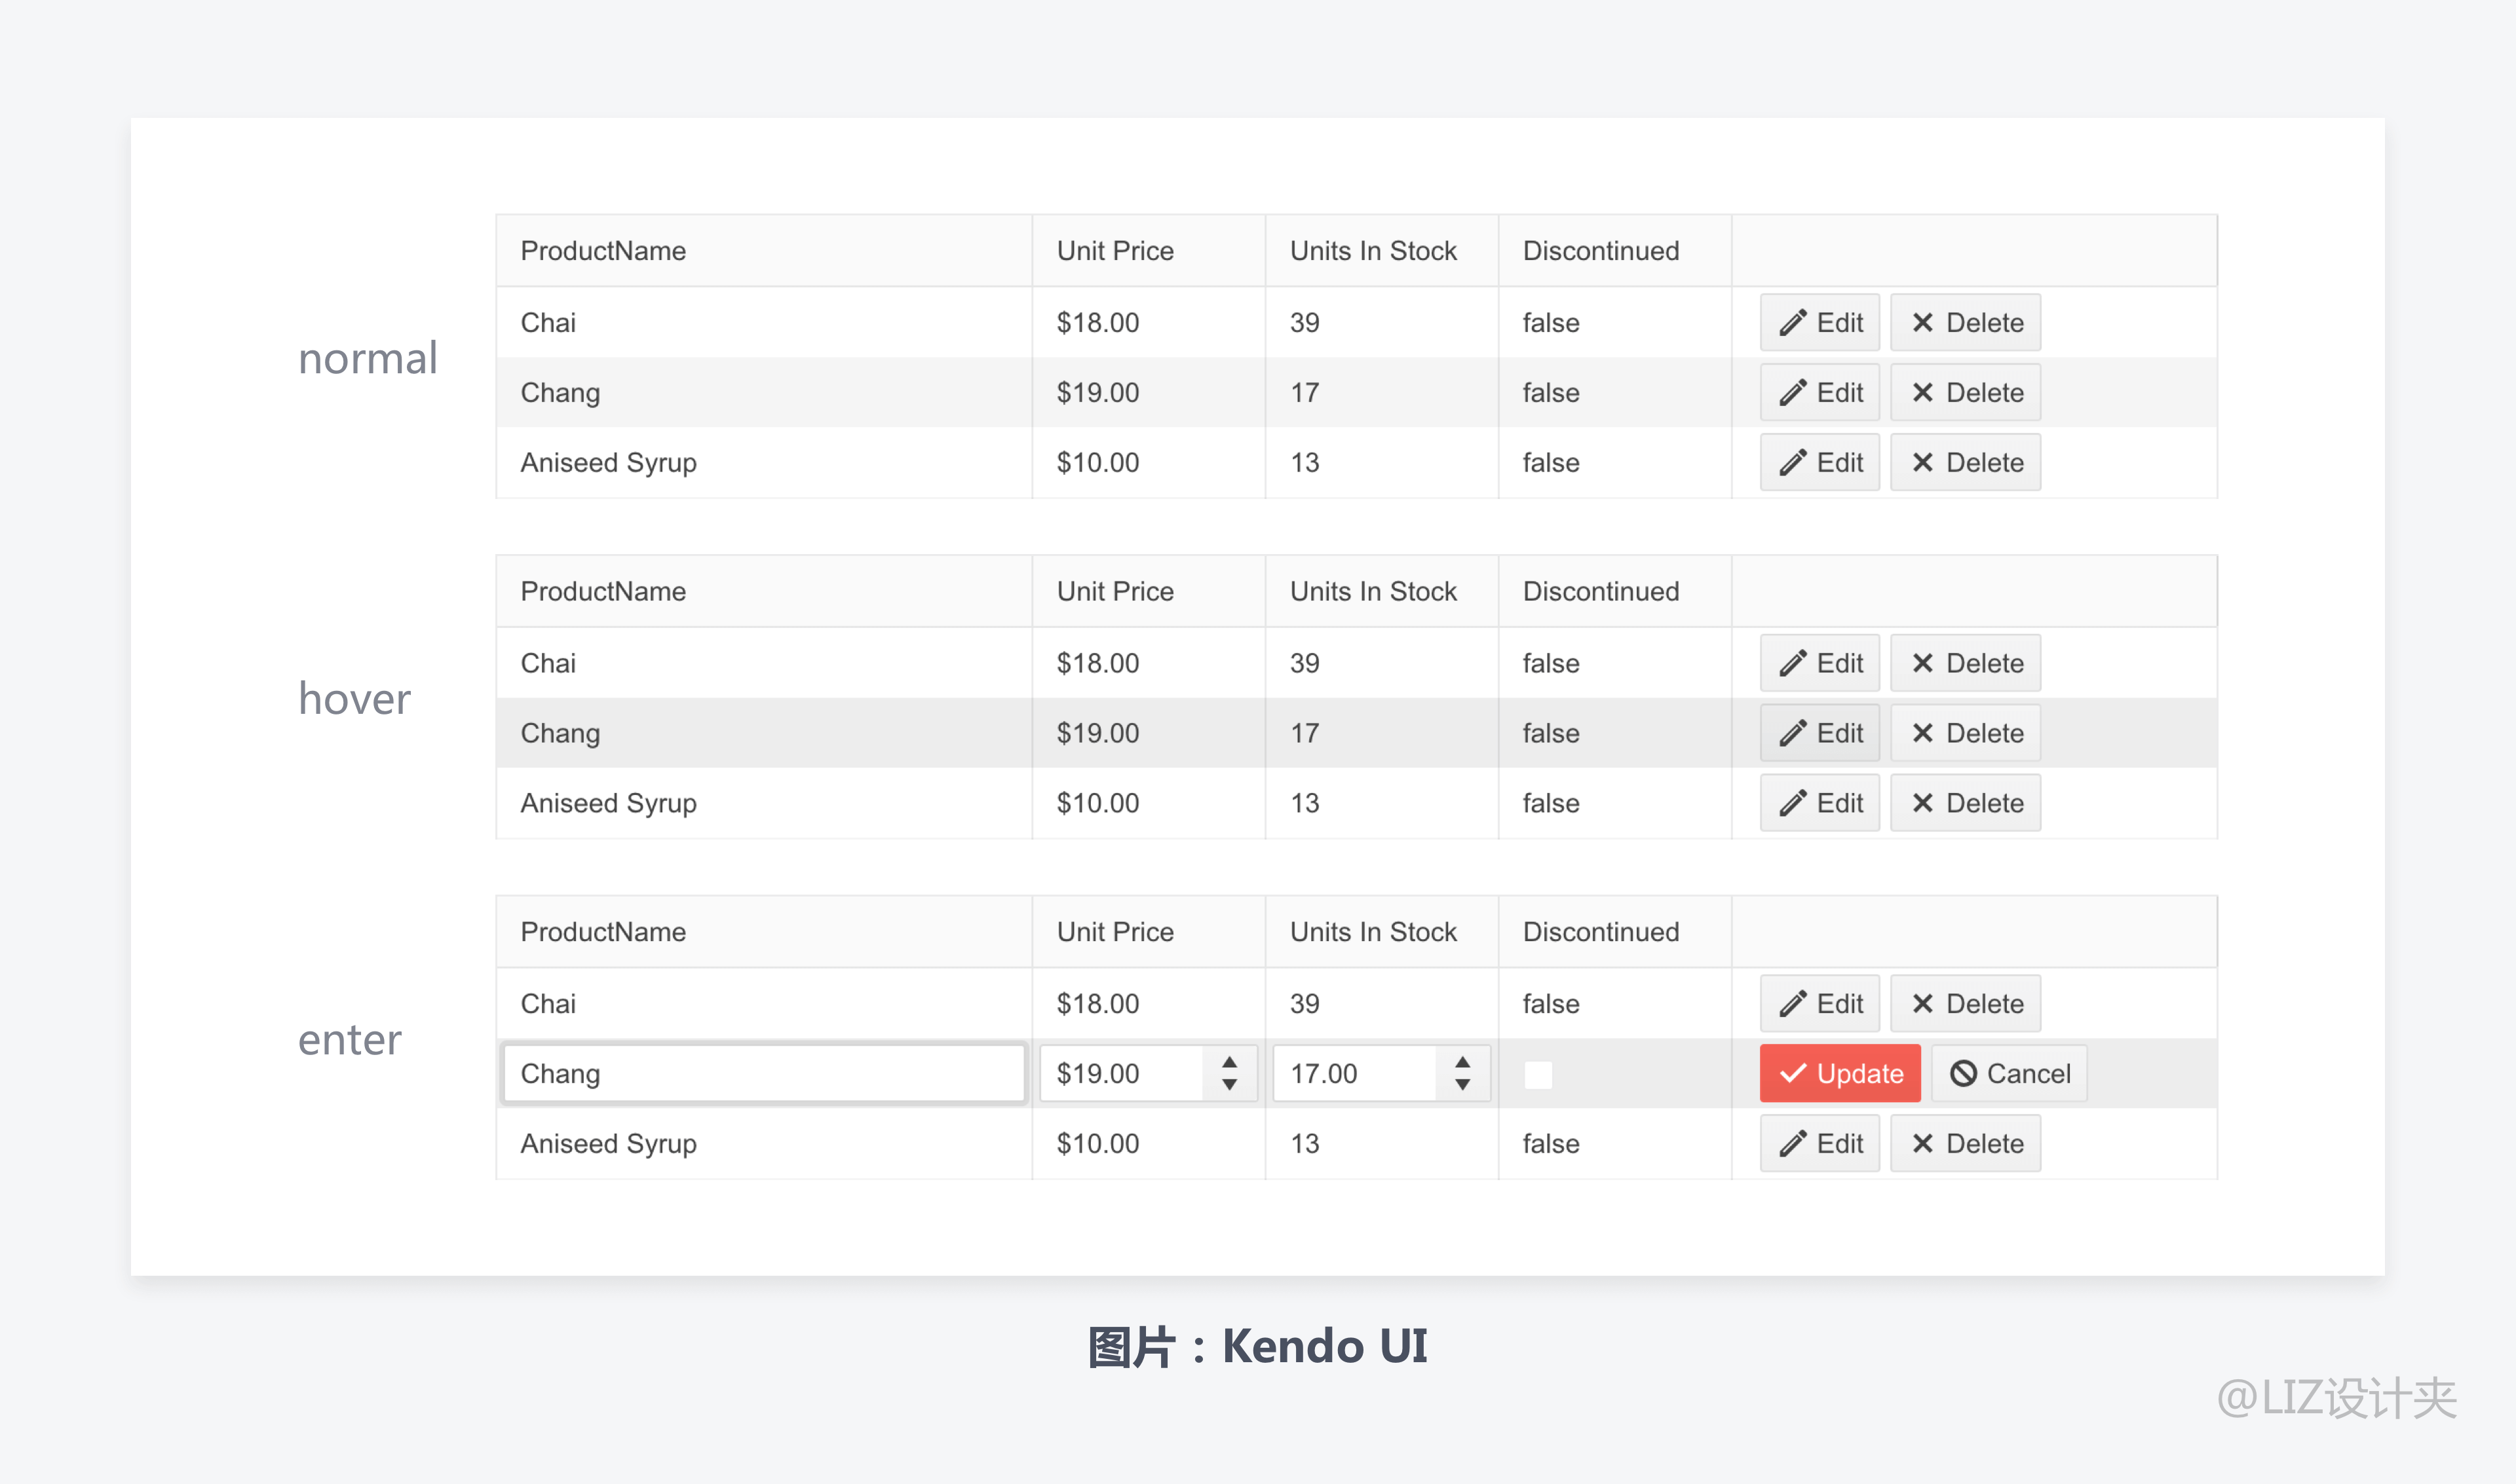
Task: Click Edit for Chai in the hover table
Action: tap(1820, 663)
